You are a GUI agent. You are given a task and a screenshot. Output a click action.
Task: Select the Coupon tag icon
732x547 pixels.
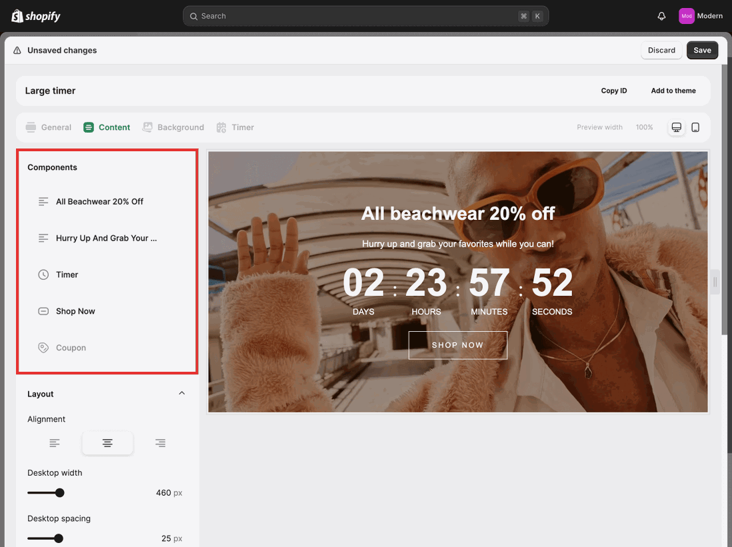click(43, 347)
